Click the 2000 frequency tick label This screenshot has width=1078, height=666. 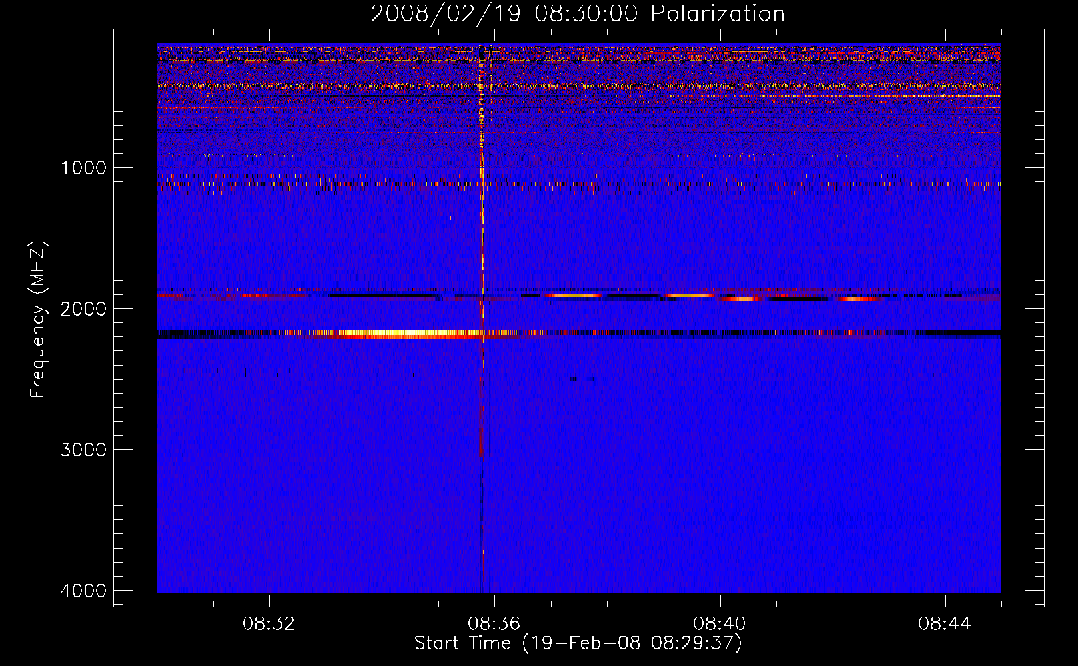(x=83, y=309)
